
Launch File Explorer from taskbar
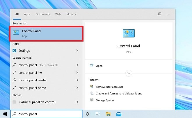click(x=108, y=114)
